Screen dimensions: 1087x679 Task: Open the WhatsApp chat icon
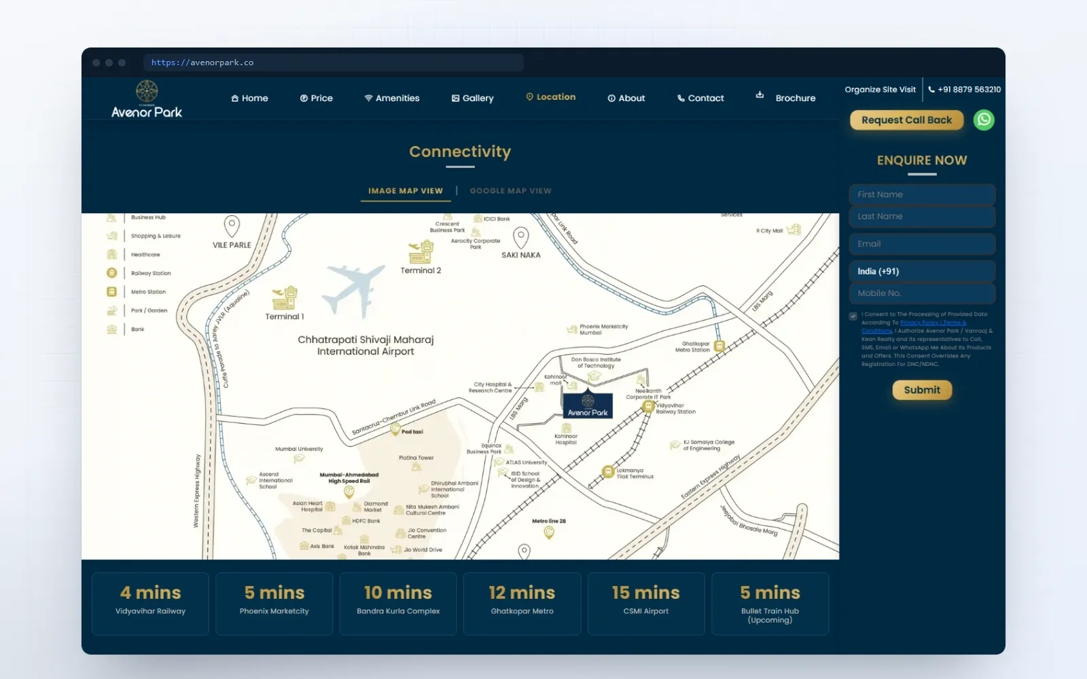point(984,120)
